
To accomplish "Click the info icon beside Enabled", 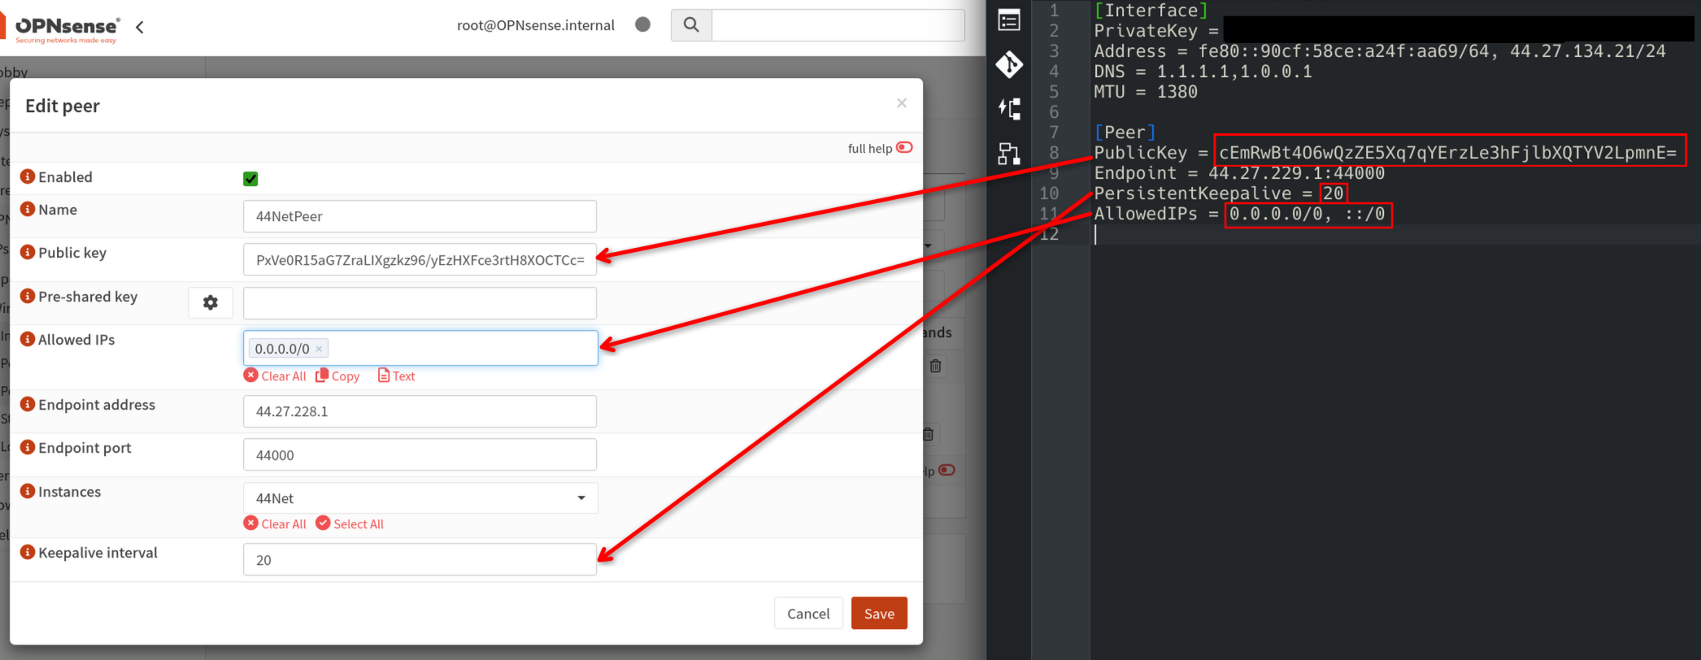I will pos(28,176).
